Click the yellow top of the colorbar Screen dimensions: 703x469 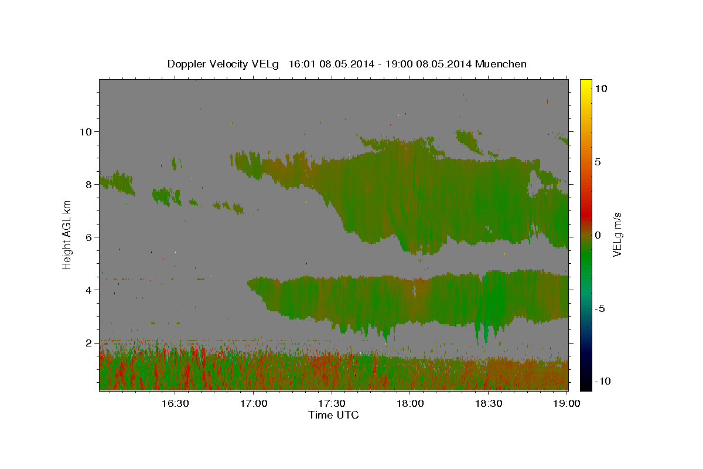pos(586,83)
